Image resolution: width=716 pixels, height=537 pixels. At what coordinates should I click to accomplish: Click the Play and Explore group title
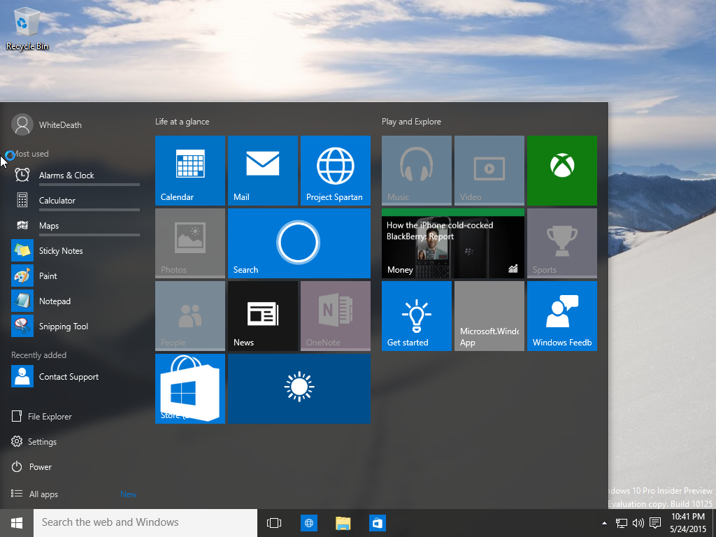pos(411,122)
